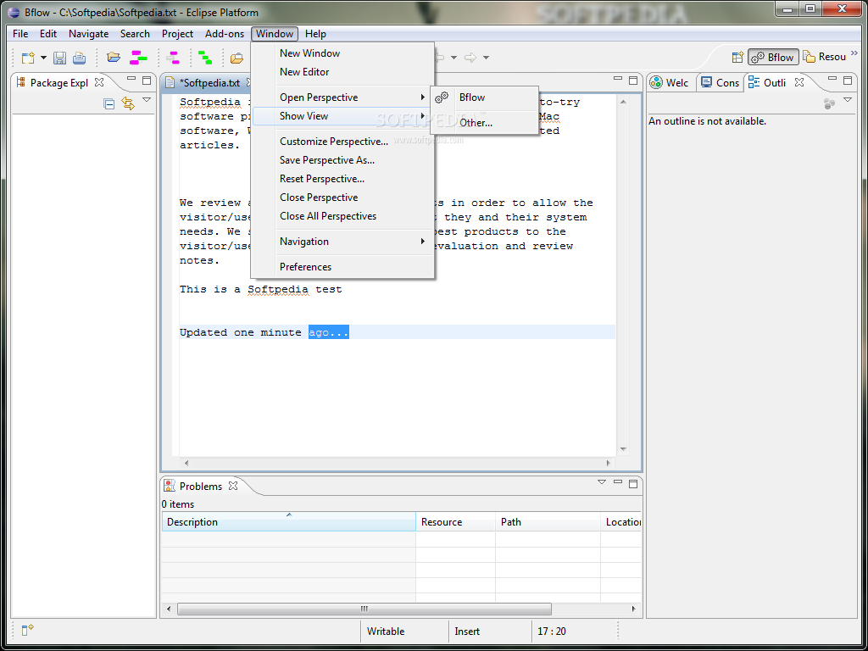This screenshot has width=868, height=651.
Task: Click the blue open-folder toolbar icon
Action: tap(114, 57)
